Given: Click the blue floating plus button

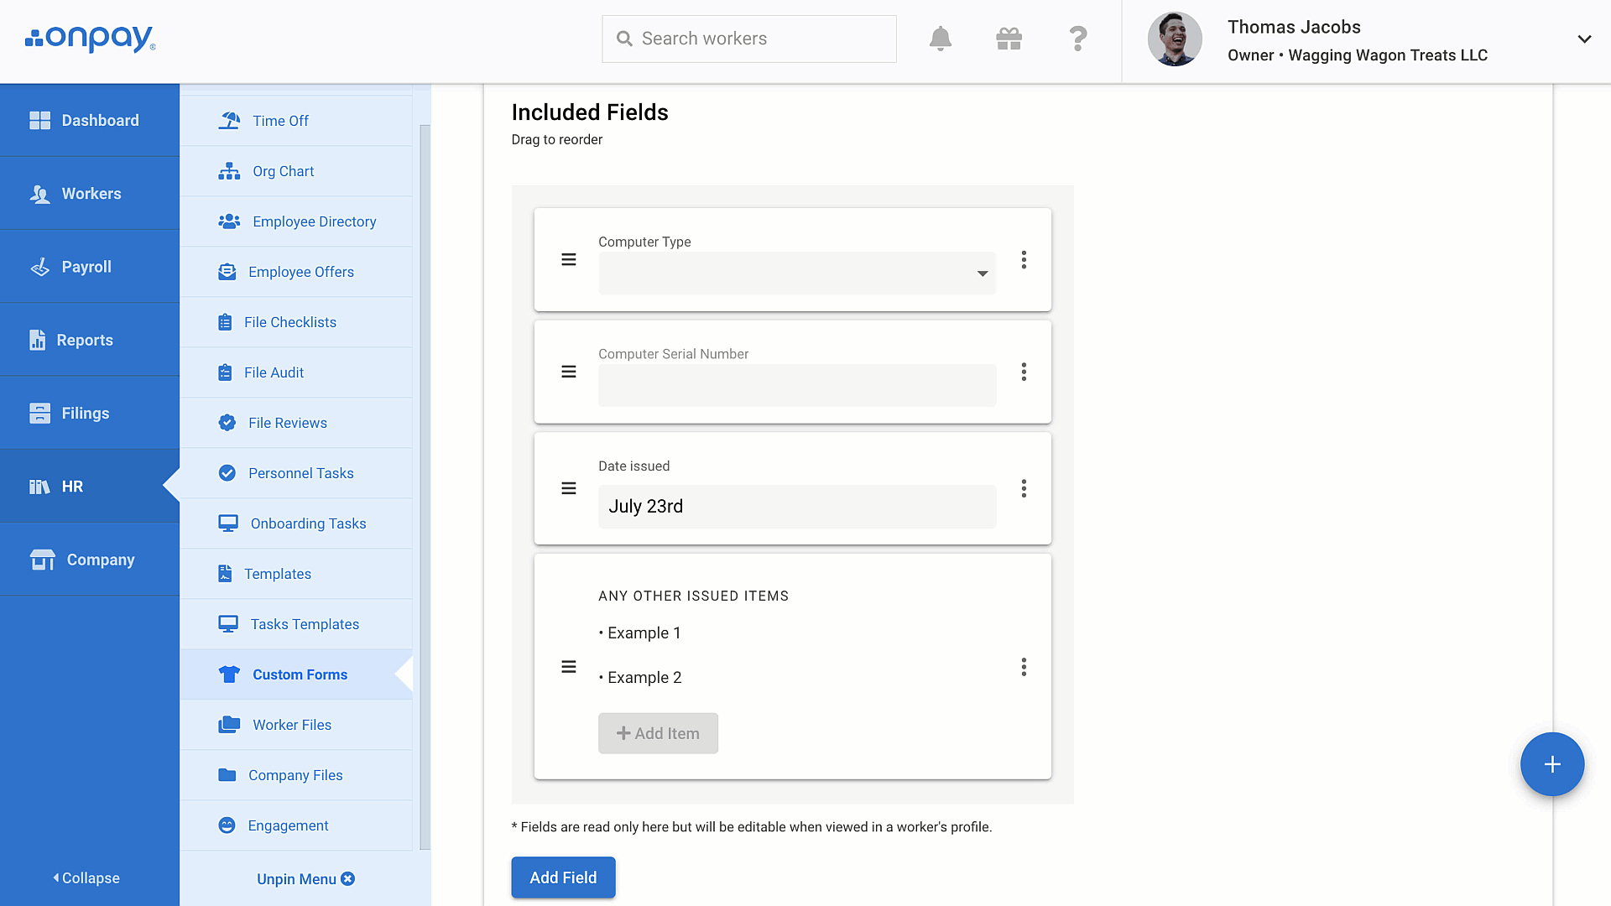Looking at the screenshot, I should tap(1552, 764).
